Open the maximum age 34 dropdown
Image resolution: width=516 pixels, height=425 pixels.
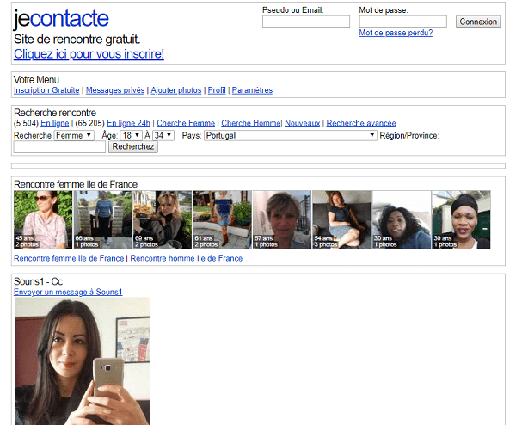(163, 135)
